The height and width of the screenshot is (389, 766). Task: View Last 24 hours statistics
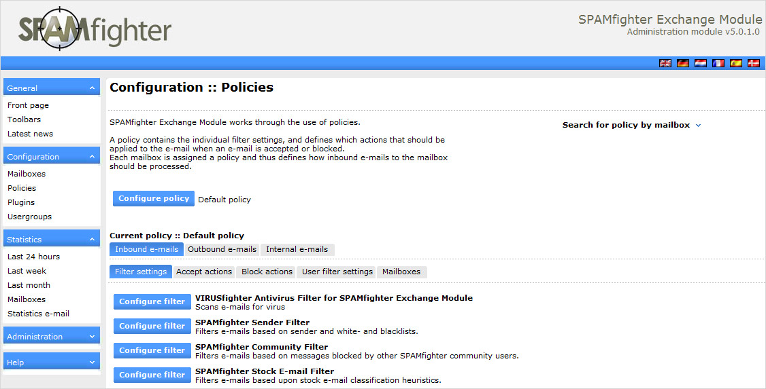(34, 257)
